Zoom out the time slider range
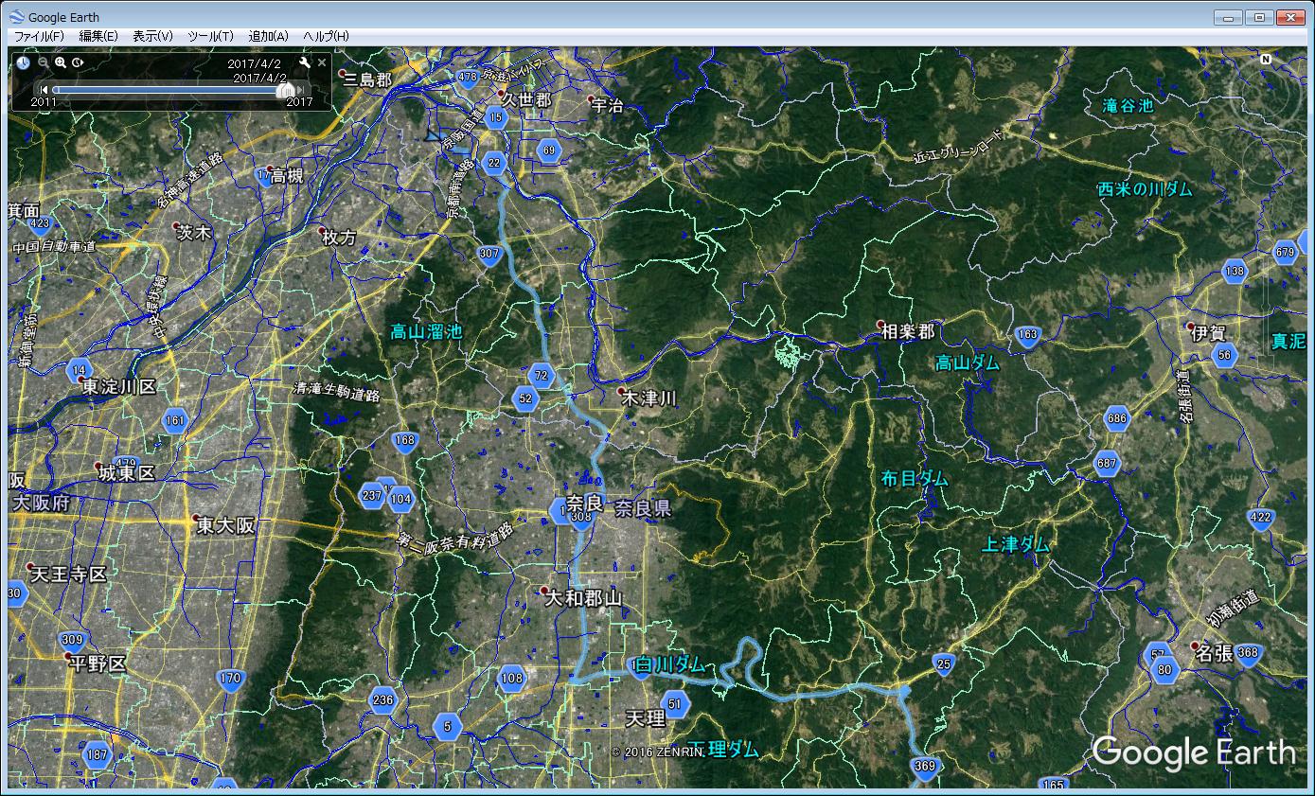This screenshot has height=796, width=1315. [44, 62]
